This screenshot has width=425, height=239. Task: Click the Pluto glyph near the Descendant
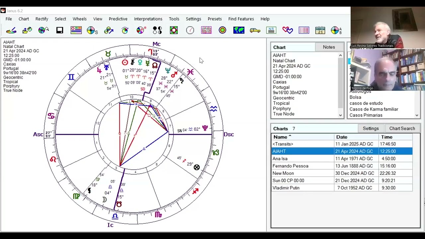(x=205, y=128)
